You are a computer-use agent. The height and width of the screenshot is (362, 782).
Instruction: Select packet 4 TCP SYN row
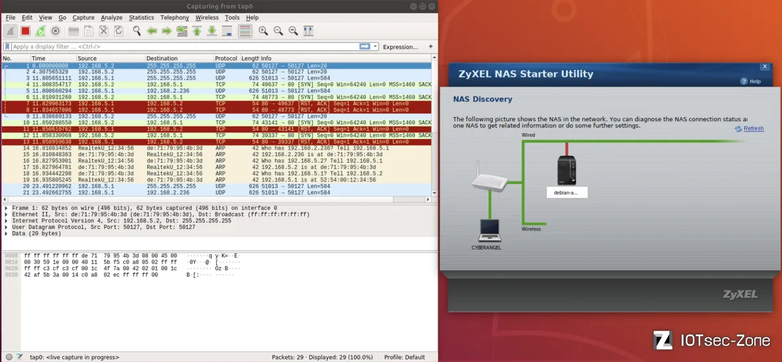pos(217,85)
